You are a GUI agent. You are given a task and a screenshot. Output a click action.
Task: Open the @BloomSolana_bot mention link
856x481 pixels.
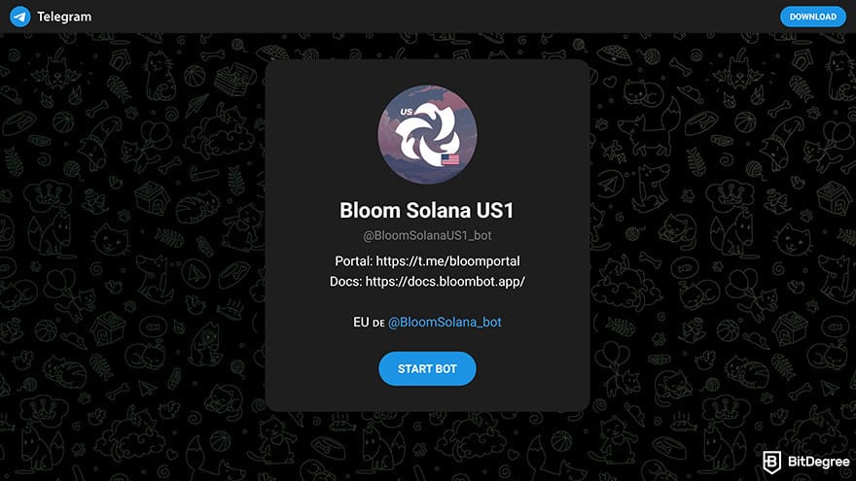click(445, 323)
